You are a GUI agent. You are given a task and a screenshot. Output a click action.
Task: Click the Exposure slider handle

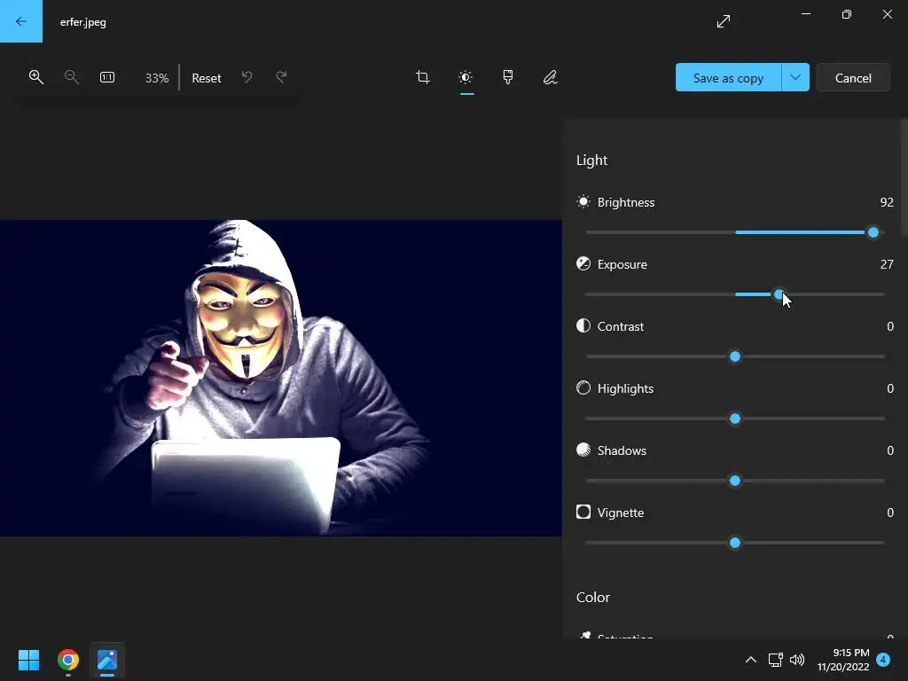779,294
